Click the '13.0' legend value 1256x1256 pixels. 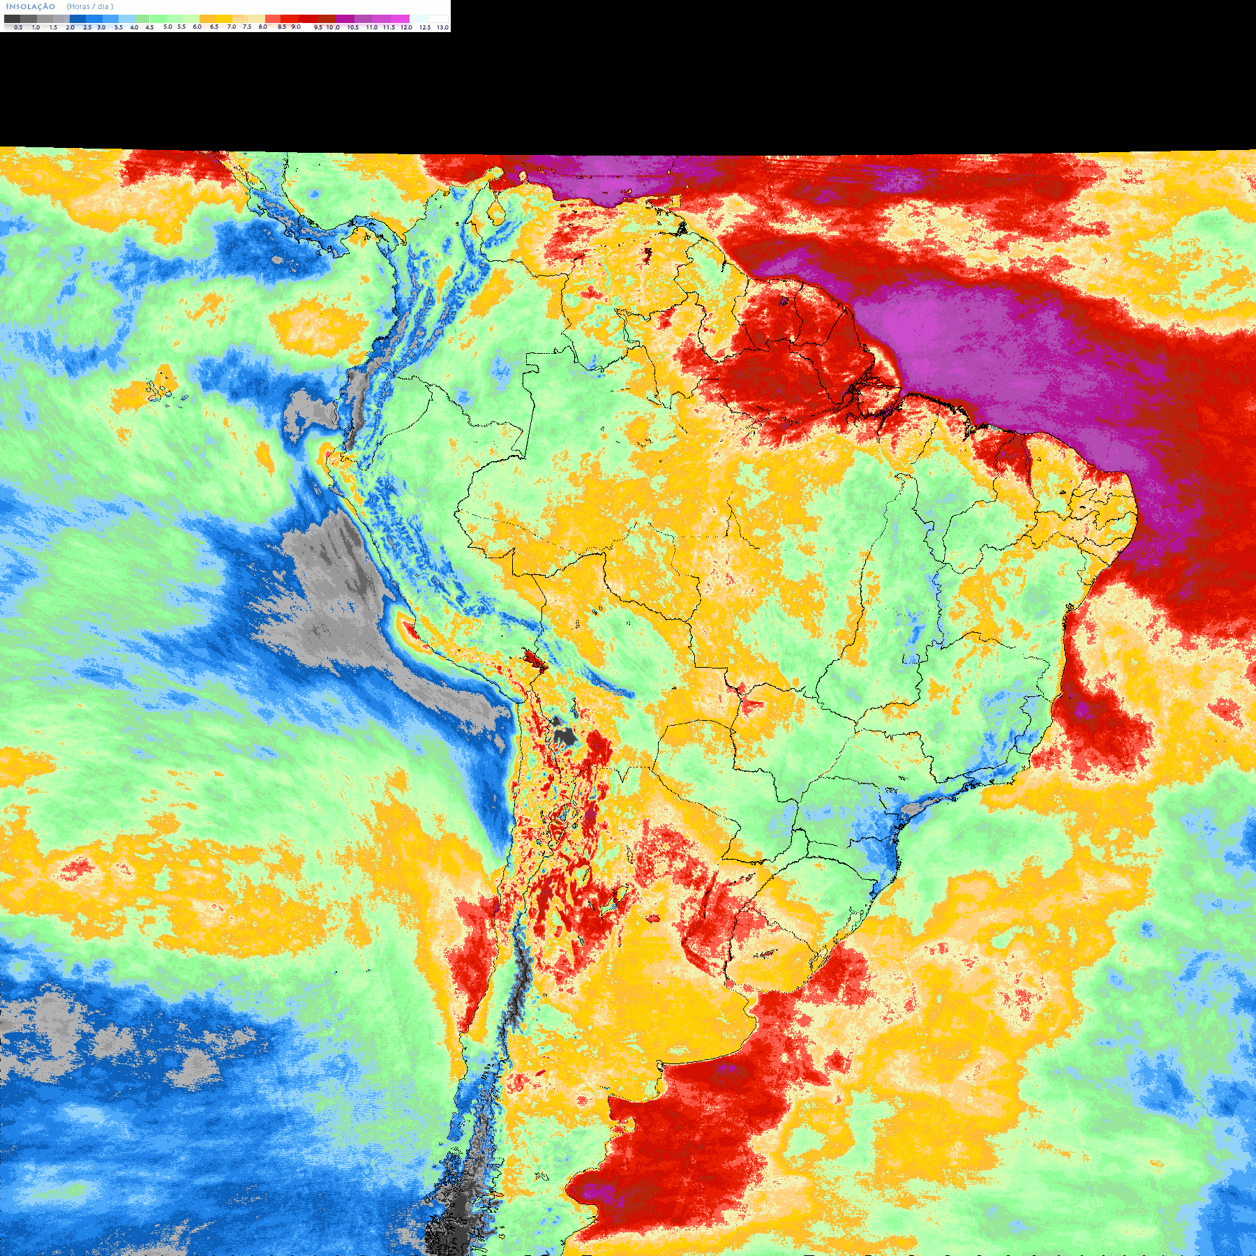point(443,27)
